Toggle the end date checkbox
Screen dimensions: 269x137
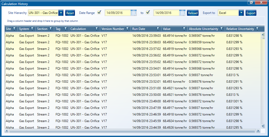[148, 12]
